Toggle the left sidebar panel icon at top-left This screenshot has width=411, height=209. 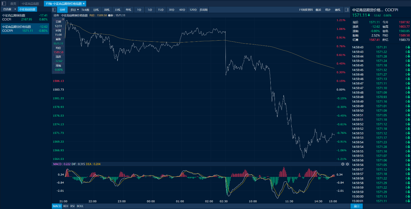[x=4, y=4]
